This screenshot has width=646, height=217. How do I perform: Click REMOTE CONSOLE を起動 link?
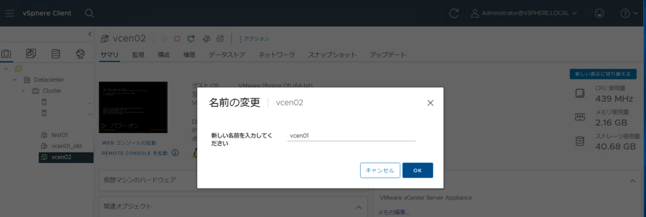pyautogui.click(x=135, y=153)
